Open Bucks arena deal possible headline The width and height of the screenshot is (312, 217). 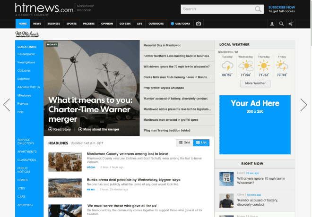coord(133,180)
